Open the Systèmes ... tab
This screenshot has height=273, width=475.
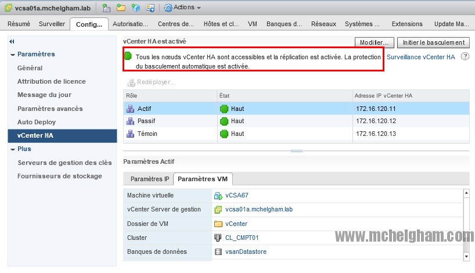(x=362, y=24)
